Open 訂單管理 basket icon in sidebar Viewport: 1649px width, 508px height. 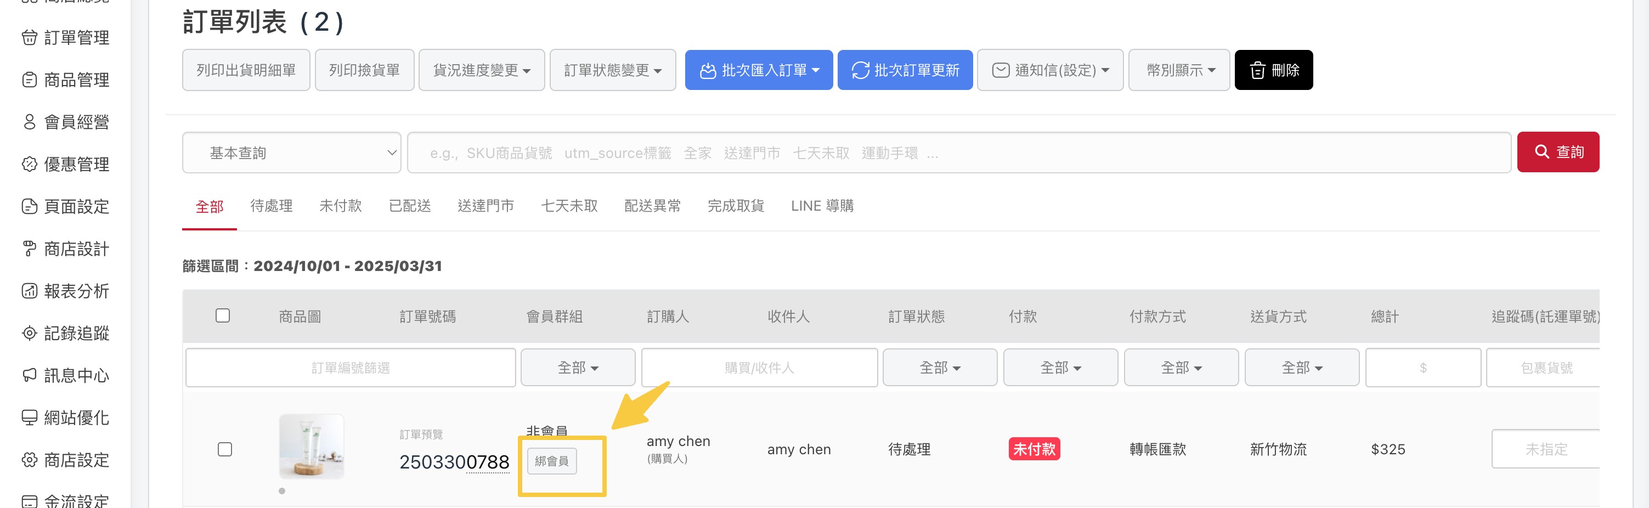tap(30, 38)
